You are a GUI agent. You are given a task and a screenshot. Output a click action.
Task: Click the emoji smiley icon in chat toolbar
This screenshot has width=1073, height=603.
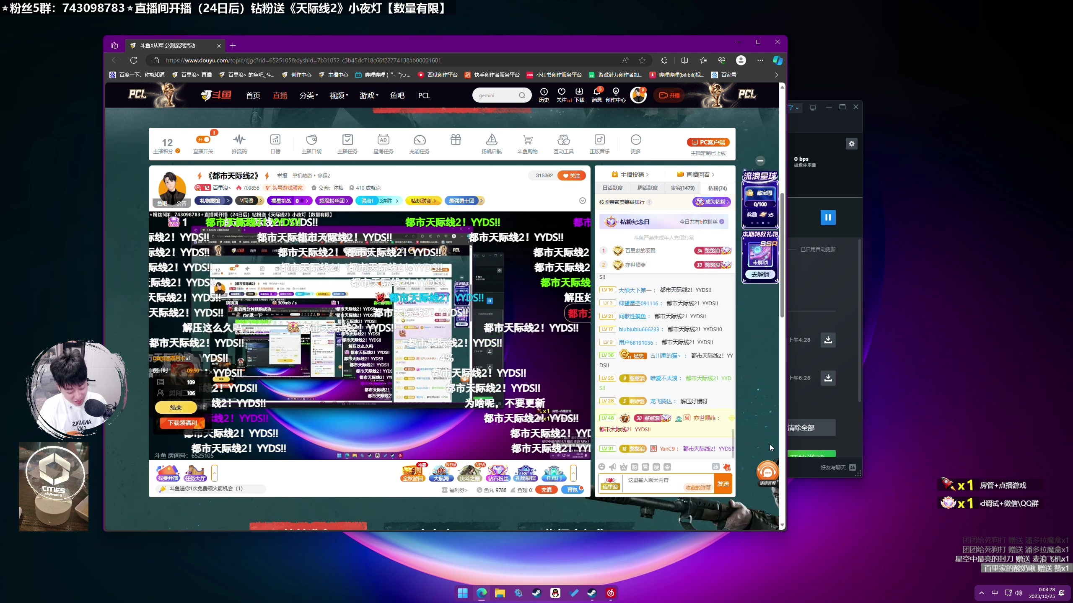(602, 466)
